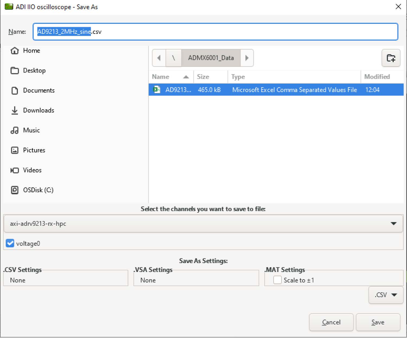Select OSDisk (C:) drive icon
Image resolution: width=407 pixels, height=338 pixels.
coord(15,190)
